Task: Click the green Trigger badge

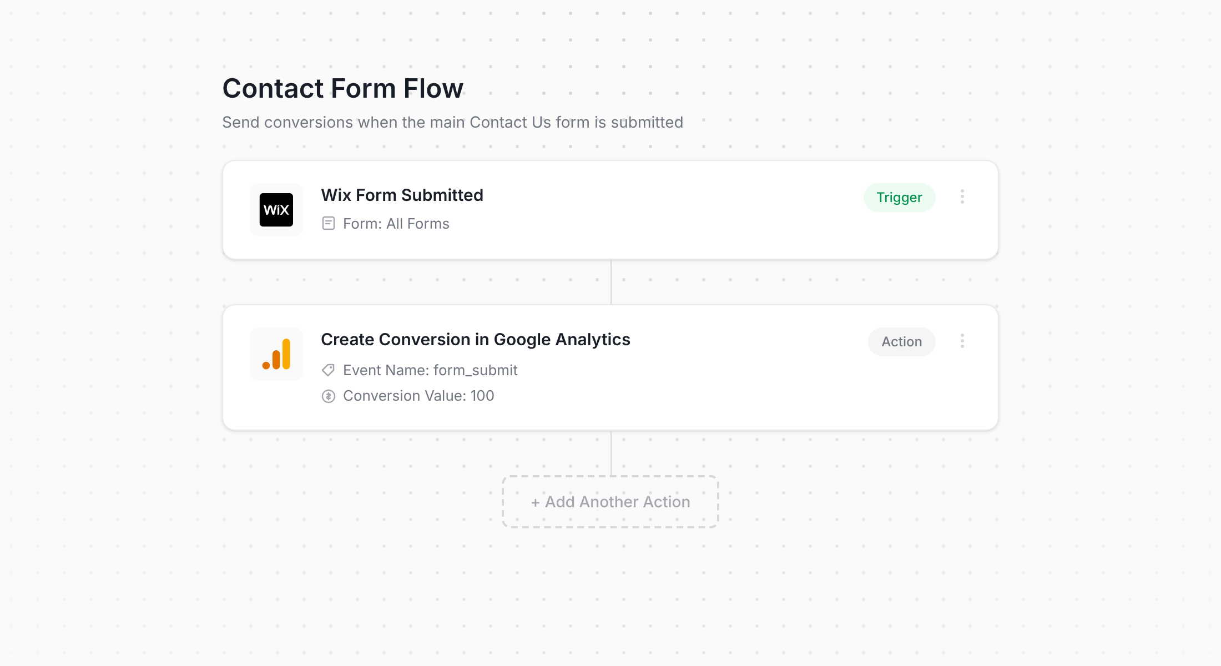Action: click(899, 197)
